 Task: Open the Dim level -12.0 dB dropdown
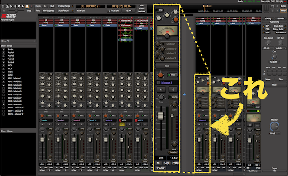tap(274, 62)
